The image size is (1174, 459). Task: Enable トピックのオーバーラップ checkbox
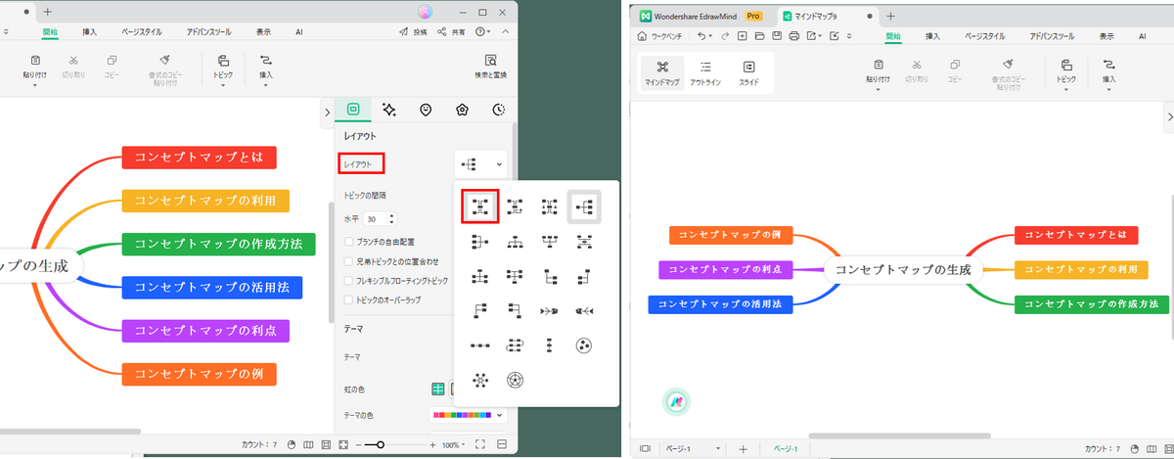click(349, 299)
